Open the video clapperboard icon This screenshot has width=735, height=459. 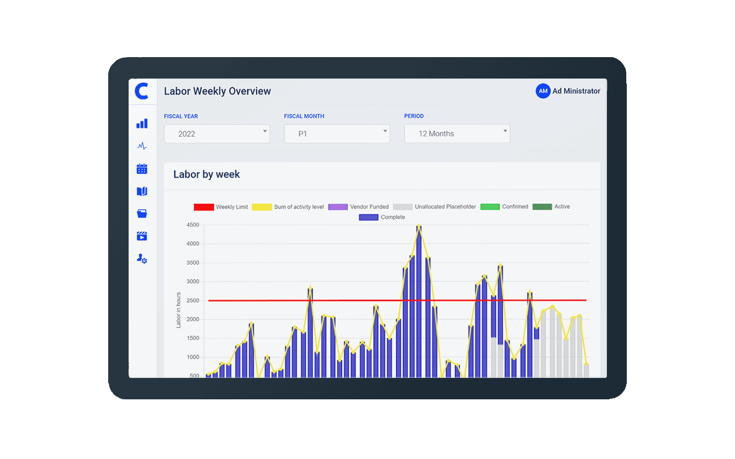click(x=142, y=236)
